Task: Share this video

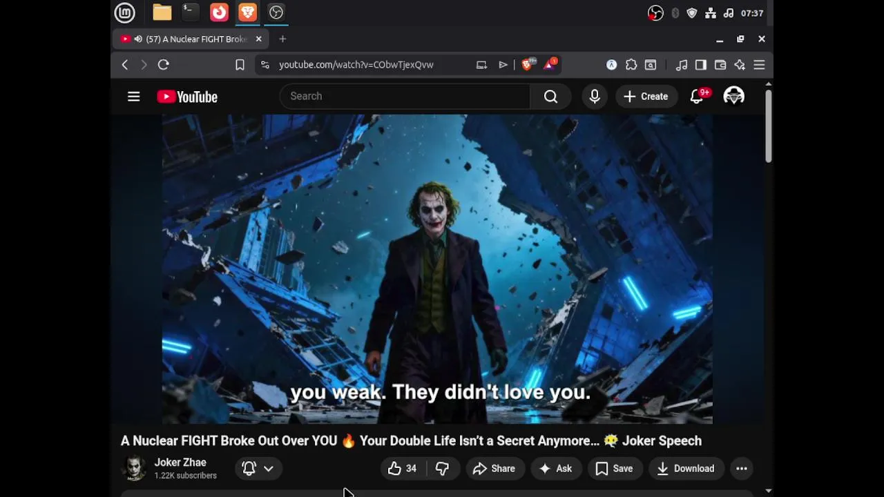Action: pyautogui.click(x=494, y=469)
